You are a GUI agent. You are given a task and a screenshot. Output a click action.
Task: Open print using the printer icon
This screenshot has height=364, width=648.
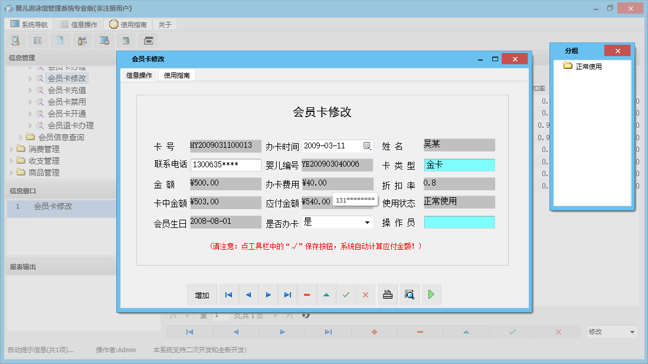[388, 294]
